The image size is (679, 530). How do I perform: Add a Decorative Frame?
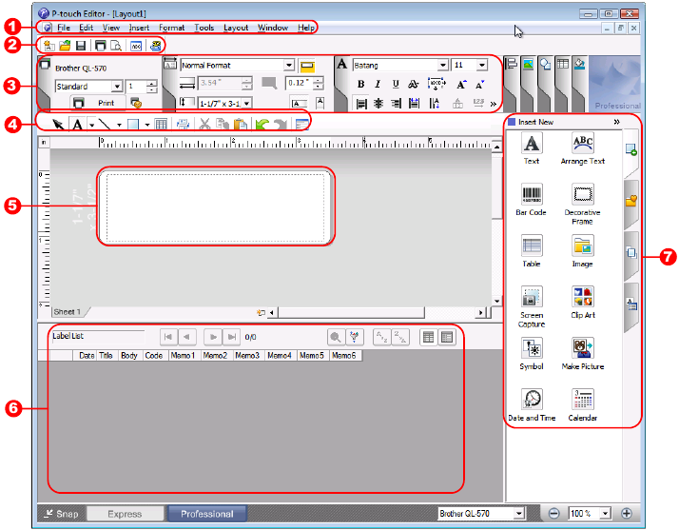pos(582,204)
